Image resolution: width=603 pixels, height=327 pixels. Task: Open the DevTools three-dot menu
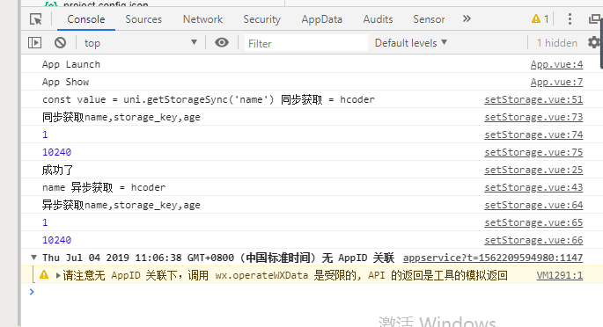tap(570, 18)
